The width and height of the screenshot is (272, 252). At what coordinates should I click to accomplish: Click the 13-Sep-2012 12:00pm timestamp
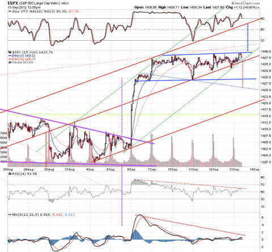(x=24, y=7)
